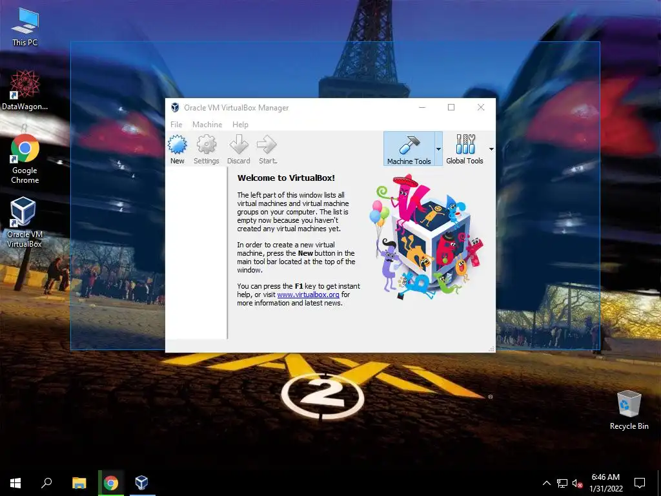This screenshot has height=496, width=661.
Task: Open the Help menu
Action: [x=240, y=125]
